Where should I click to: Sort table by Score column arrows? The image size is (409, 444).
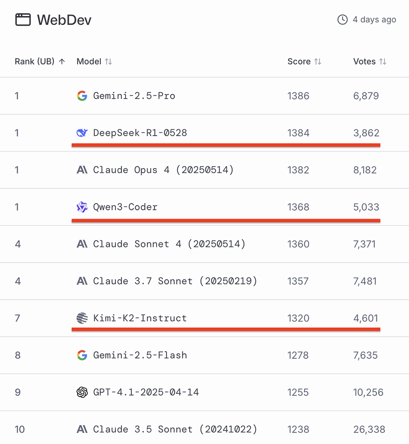318,62
